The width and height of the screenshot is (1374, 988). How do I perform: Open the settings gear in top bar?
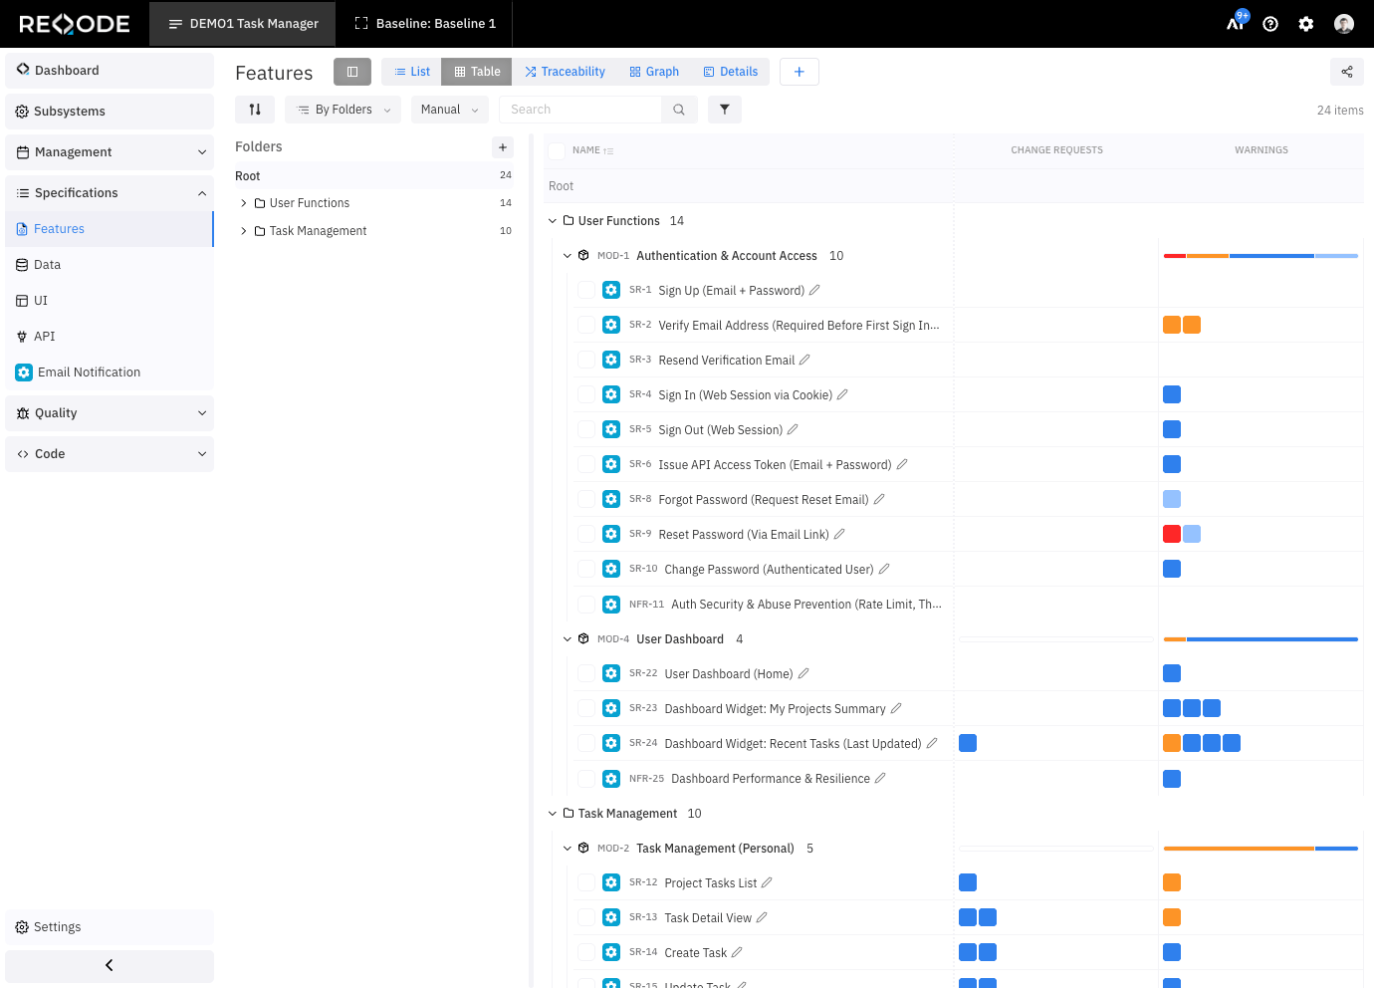[x=1306, y=24]
